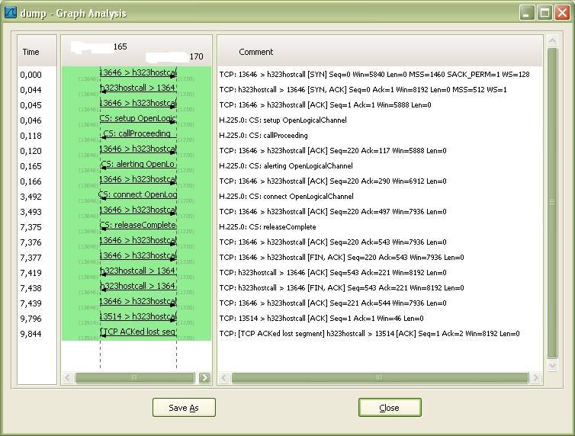The width and height of the screenshot is (575, 436).
Task: Click the 'CS: connect OpenLogicalChannel' comment
Action: [x=287, y=197]
